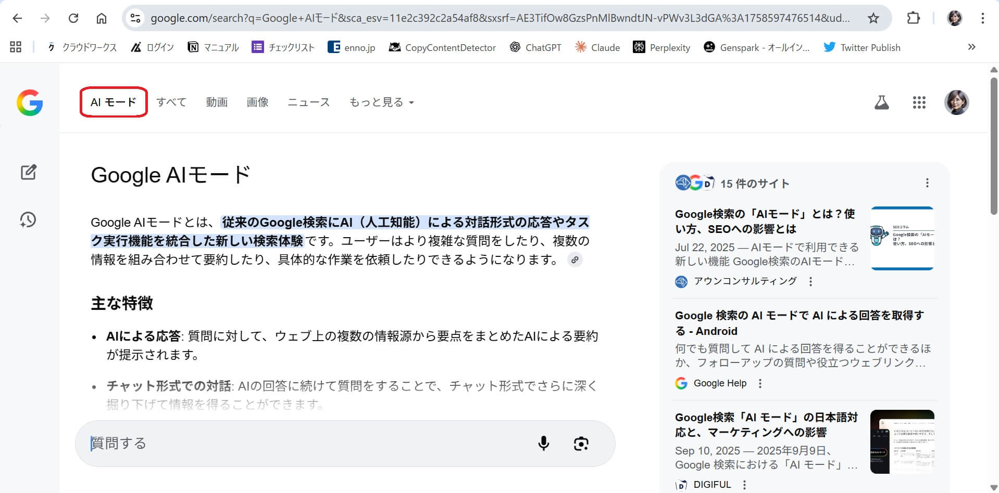This screenshot has width=999, height=493.
Task: Switch to the すべて tab
Action: pyautogui.click(x=171, y=102)
